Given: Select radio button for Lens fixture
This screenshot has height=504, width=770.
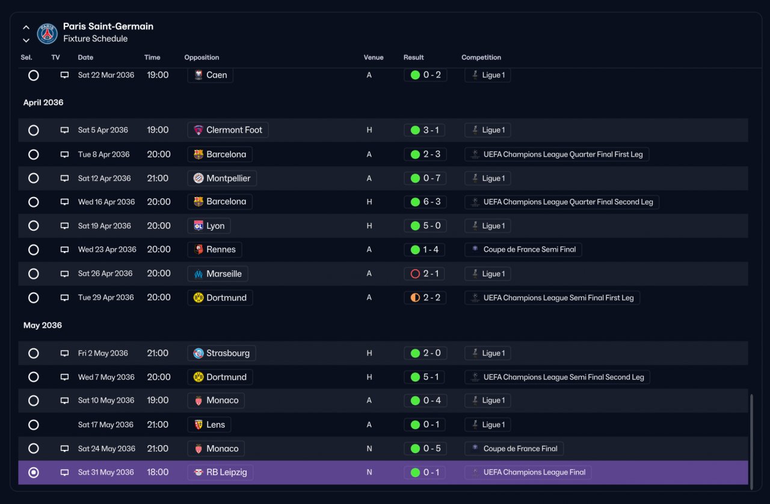Looking at the screenshot, I should tap(34, 425).
